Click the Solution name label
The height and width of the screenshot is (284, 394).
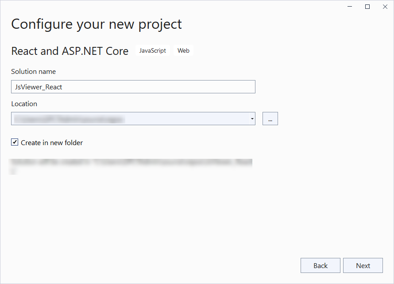click(33, 72)
